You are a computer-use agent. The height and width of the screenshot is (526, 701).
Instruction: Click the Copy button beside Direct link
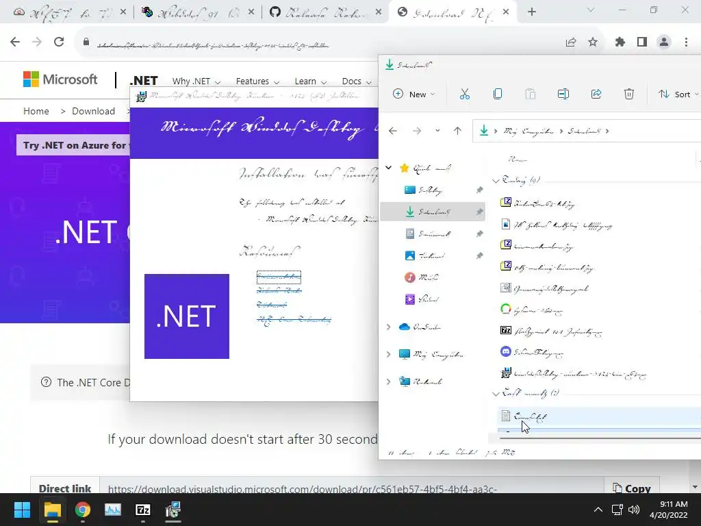(x=631, y=488)
